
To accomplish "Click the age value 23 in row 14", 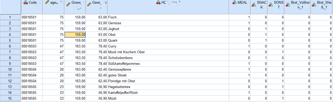I will coord(53,93).
